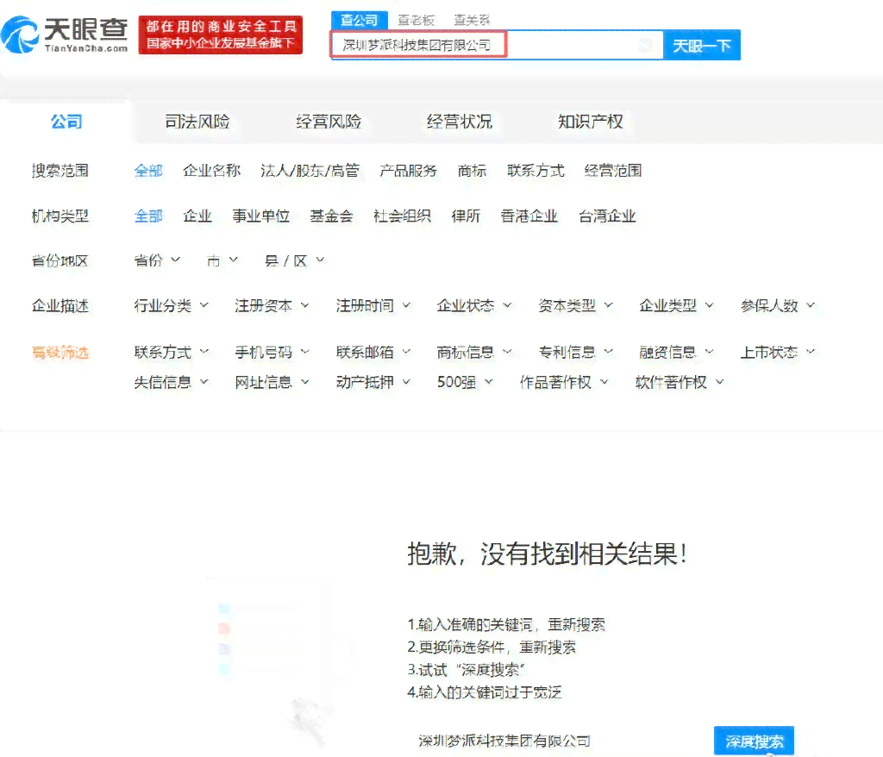The width and height of the screenshot is (883, 757).
Task: Expand the 县/区 dropdown
Action: [x=295, y=260]
